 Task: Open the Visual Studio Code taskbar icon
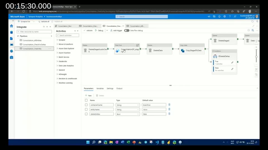pos(157,142)
